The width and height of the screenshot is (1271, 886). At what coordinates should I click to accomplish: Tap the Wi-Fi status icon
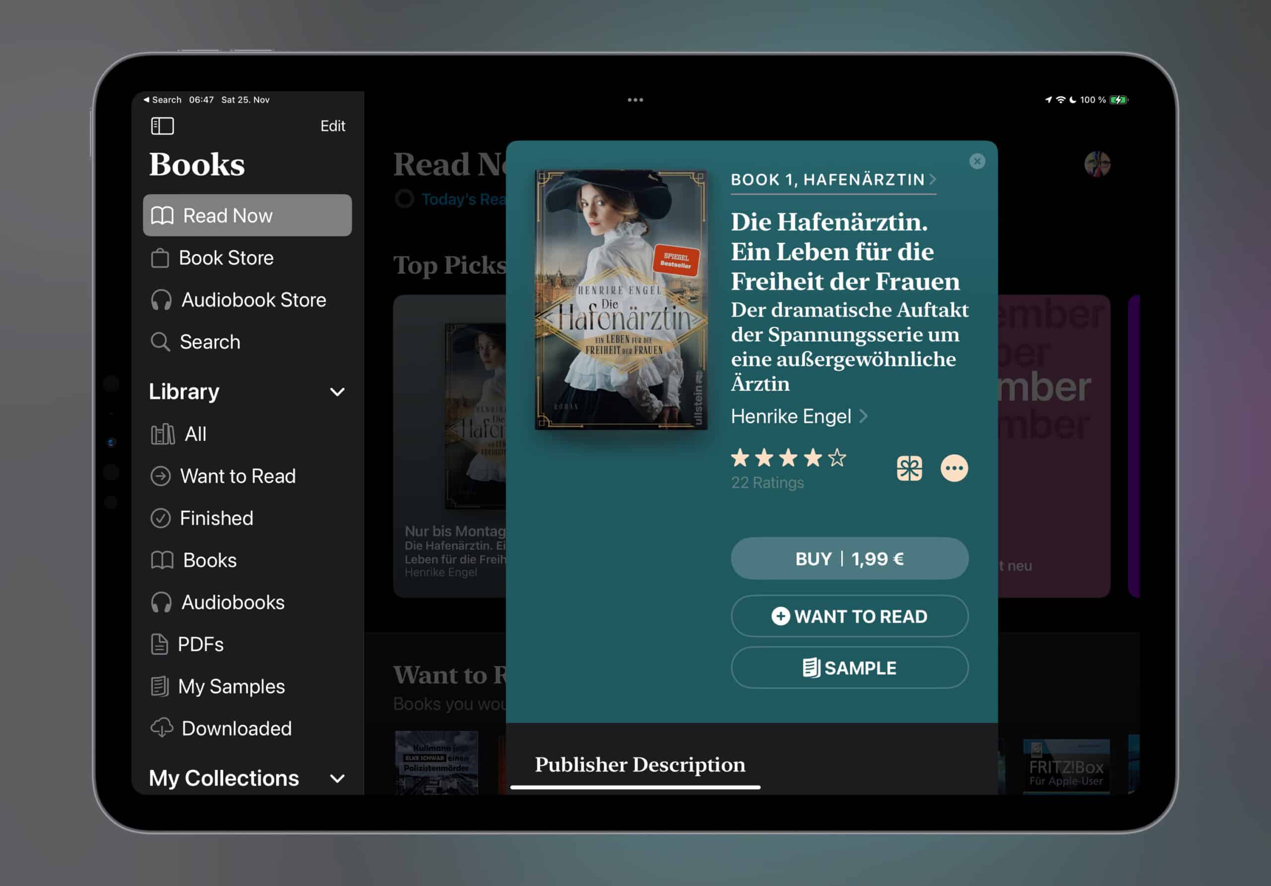point(1060,100)
